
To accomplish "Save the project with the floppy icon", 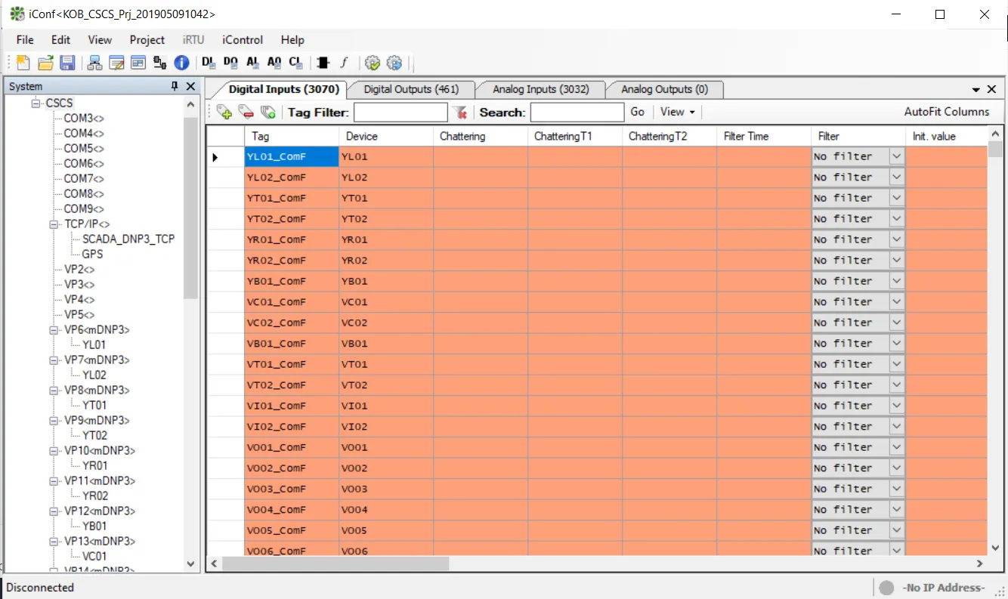I will coord(67,63).
